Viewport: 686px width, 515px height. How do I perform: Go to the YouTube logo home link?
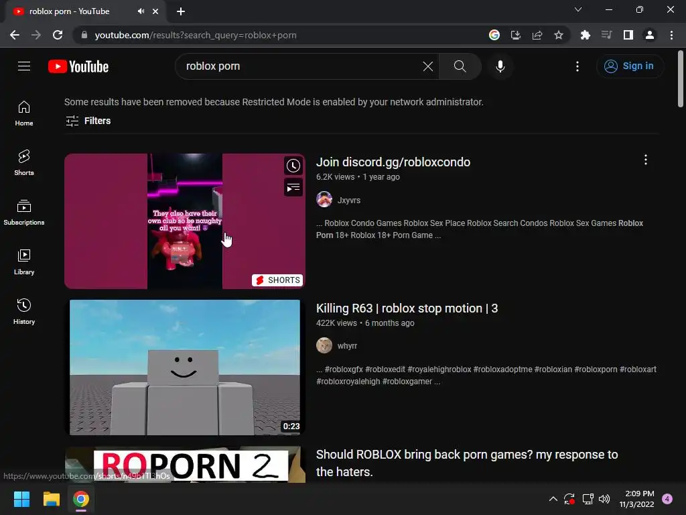tap(78, 66)
